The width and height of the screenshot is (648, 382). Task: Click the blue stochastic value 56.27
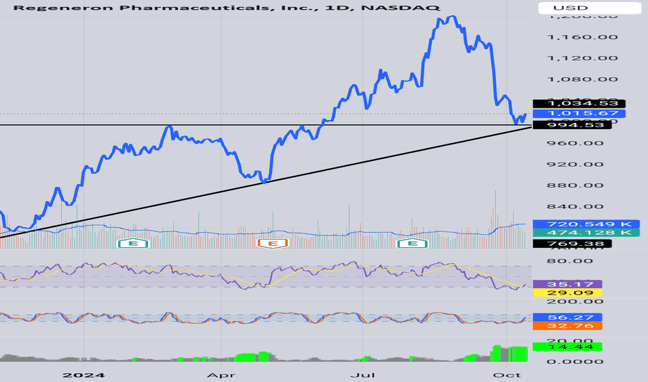point(567,317)
